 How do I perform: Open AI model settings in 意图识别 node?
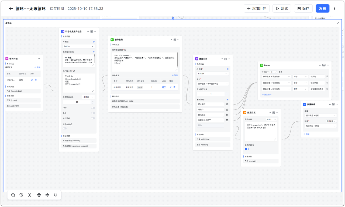(227, 69)
